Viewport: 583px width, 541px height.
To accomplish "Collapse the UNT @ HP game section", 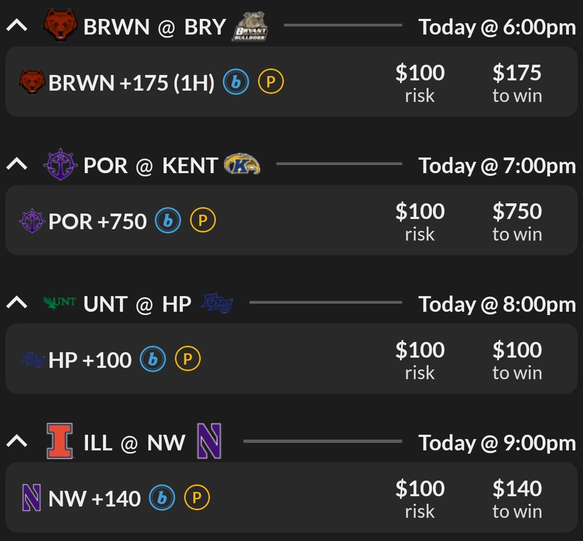I will 17,303.
